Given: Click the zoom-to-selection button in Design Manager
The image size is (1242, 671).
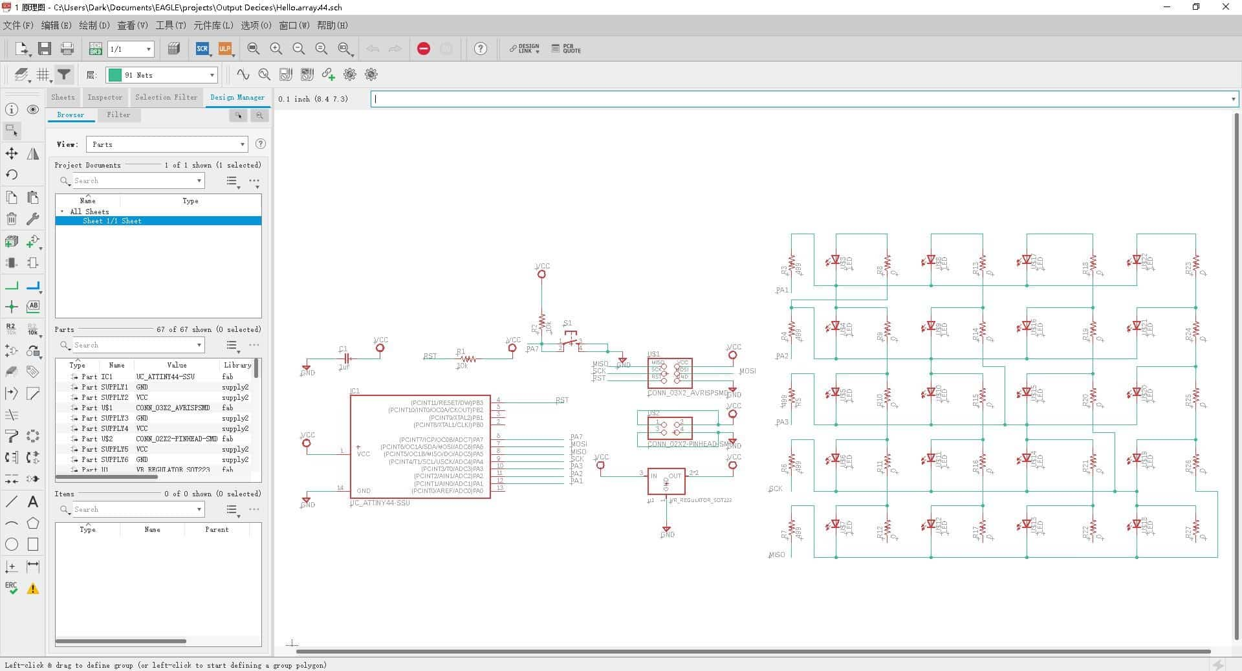Looking at the screenshot, I should click(259, 115).
